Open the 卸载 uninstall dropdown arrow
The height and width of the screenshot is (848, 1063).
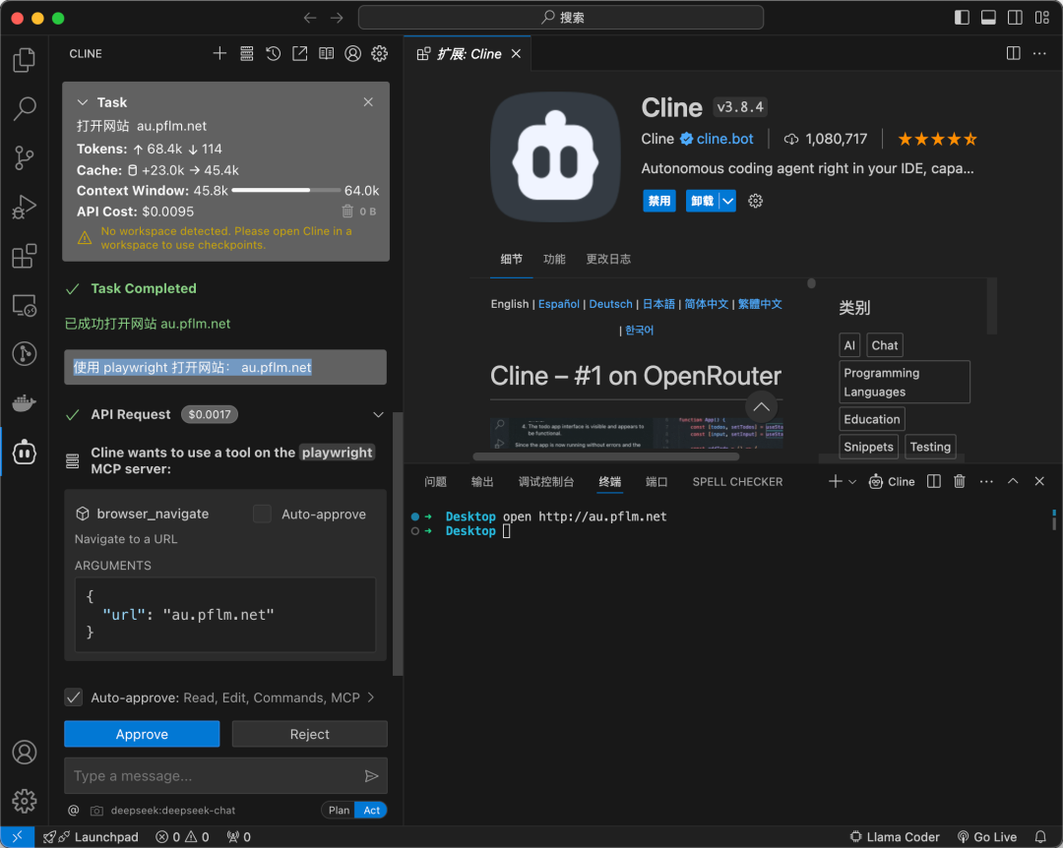pyautogui.click(x=727, y=201)
